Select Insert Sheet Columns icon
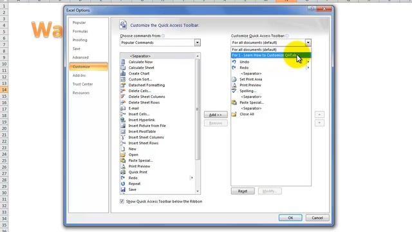Viewport: 412px width, 232px height. click(123, 137)
